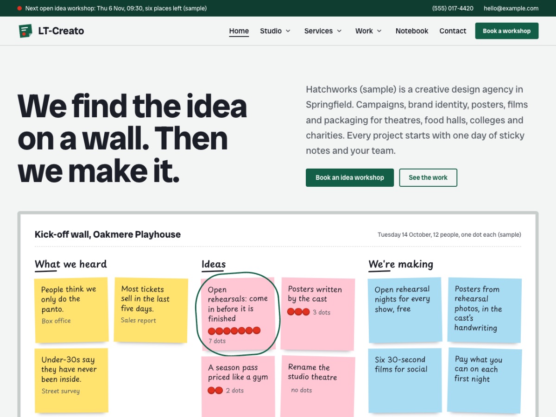The image size is (556, 417).
Task: Click the 'Box office' source label
Action: tap(56, 321)
